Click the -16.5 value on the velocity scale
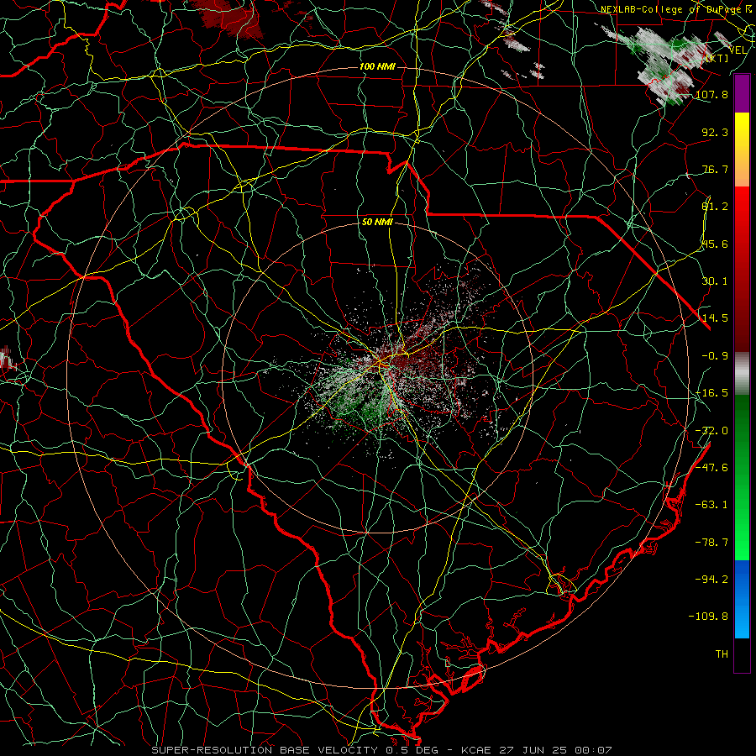 pos(711,393)
